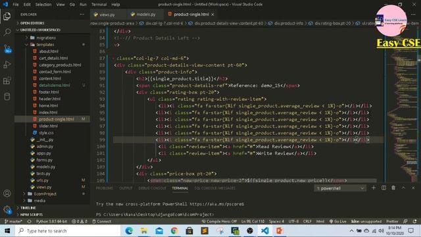Viewport: 421px width, 237px height.
Task: Maximize the terminal panel size
Action: pyautogui.click(x=403, y=188)
